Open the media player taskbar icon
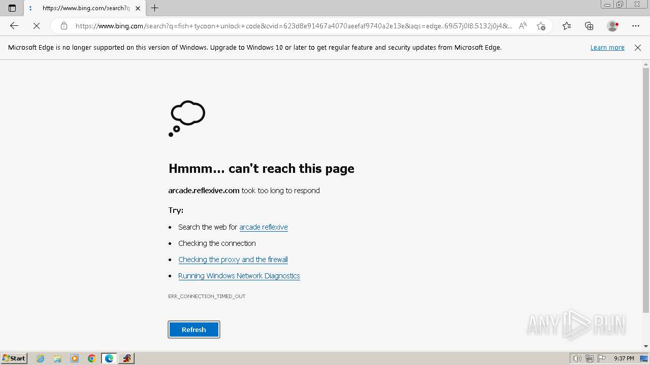650x365 pixels. tap(75, 358)
